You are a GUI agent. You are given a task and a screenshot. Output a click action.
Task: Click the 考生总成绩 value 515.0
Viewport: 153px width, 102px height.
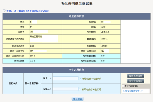click(x=32, y=61)
